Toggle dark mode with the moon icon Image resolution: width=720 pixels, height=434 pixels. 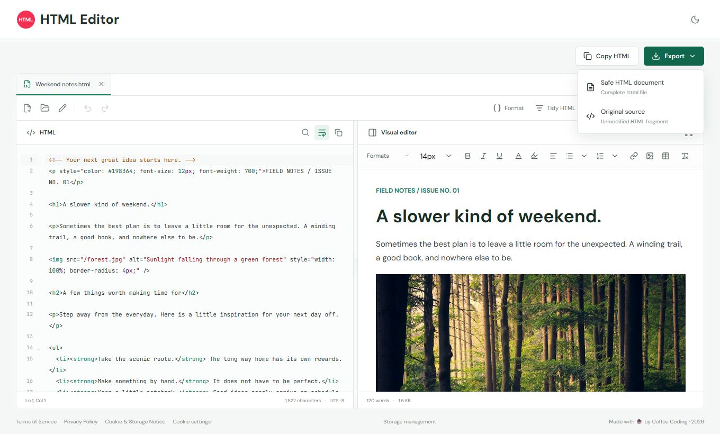point(695,20)
